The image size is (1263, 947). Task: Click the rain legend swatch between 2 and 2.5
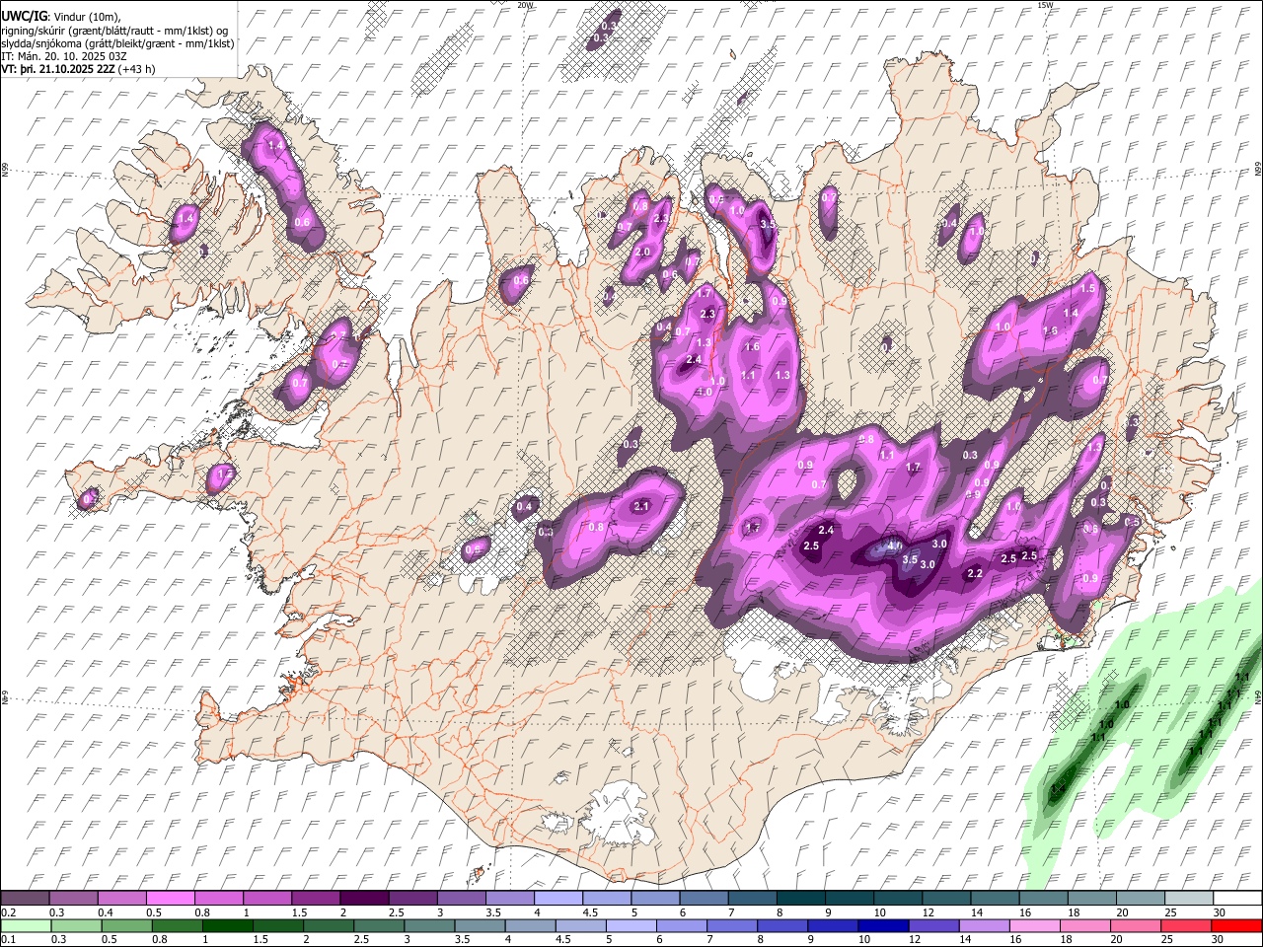point(328,925)
